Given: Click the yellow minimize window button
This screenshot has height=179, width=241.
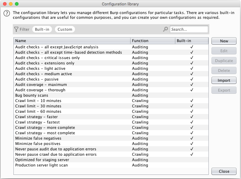Looking at the screenshot, I should coord(11,4).
